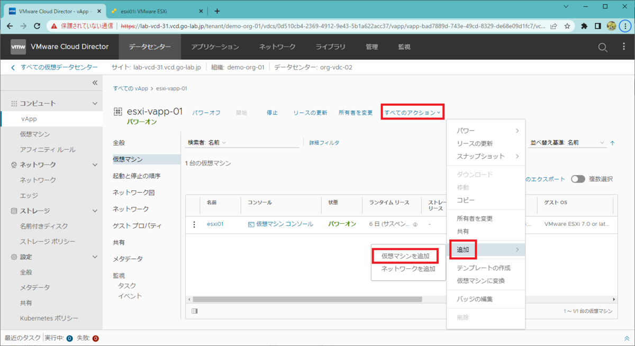Screen dimensions: 635x346
Task: Open 監視 top navigation tab
Action: click(x=404, y=47)
